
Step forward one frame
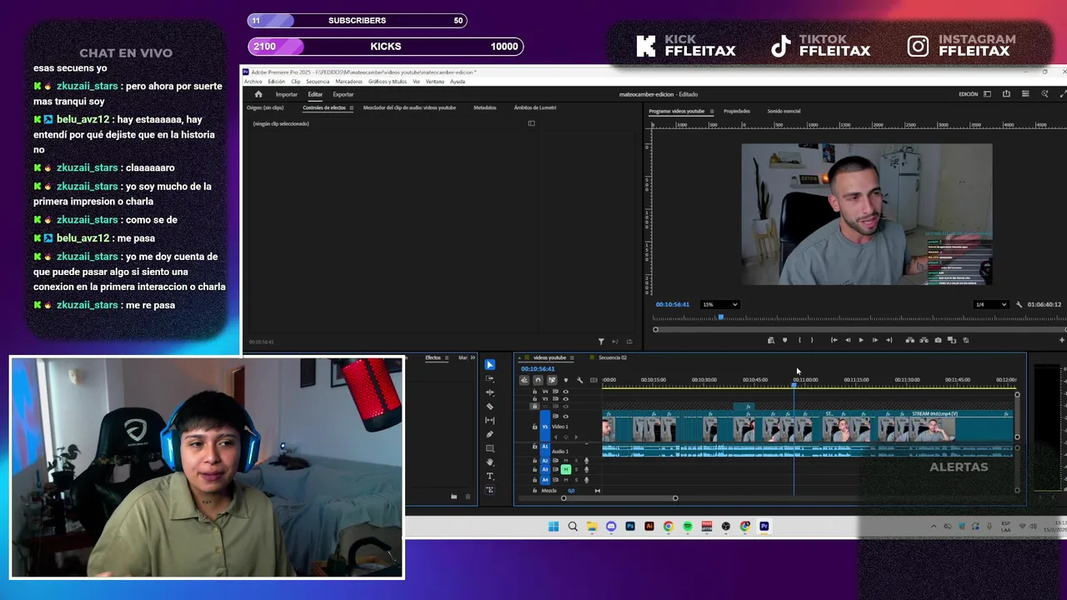click(x=874, y=340)
